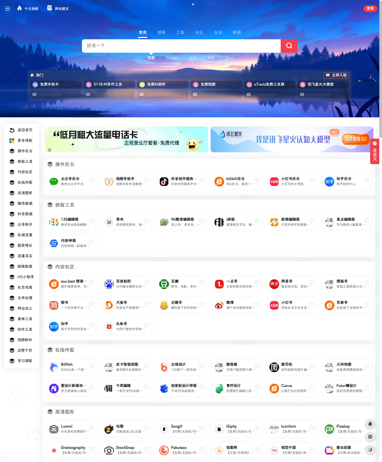Image resolution: width=382 pixels, height=462 pixels.
Task: Jump to 高清图库 in the sidebar
Action: click(22, 193)
